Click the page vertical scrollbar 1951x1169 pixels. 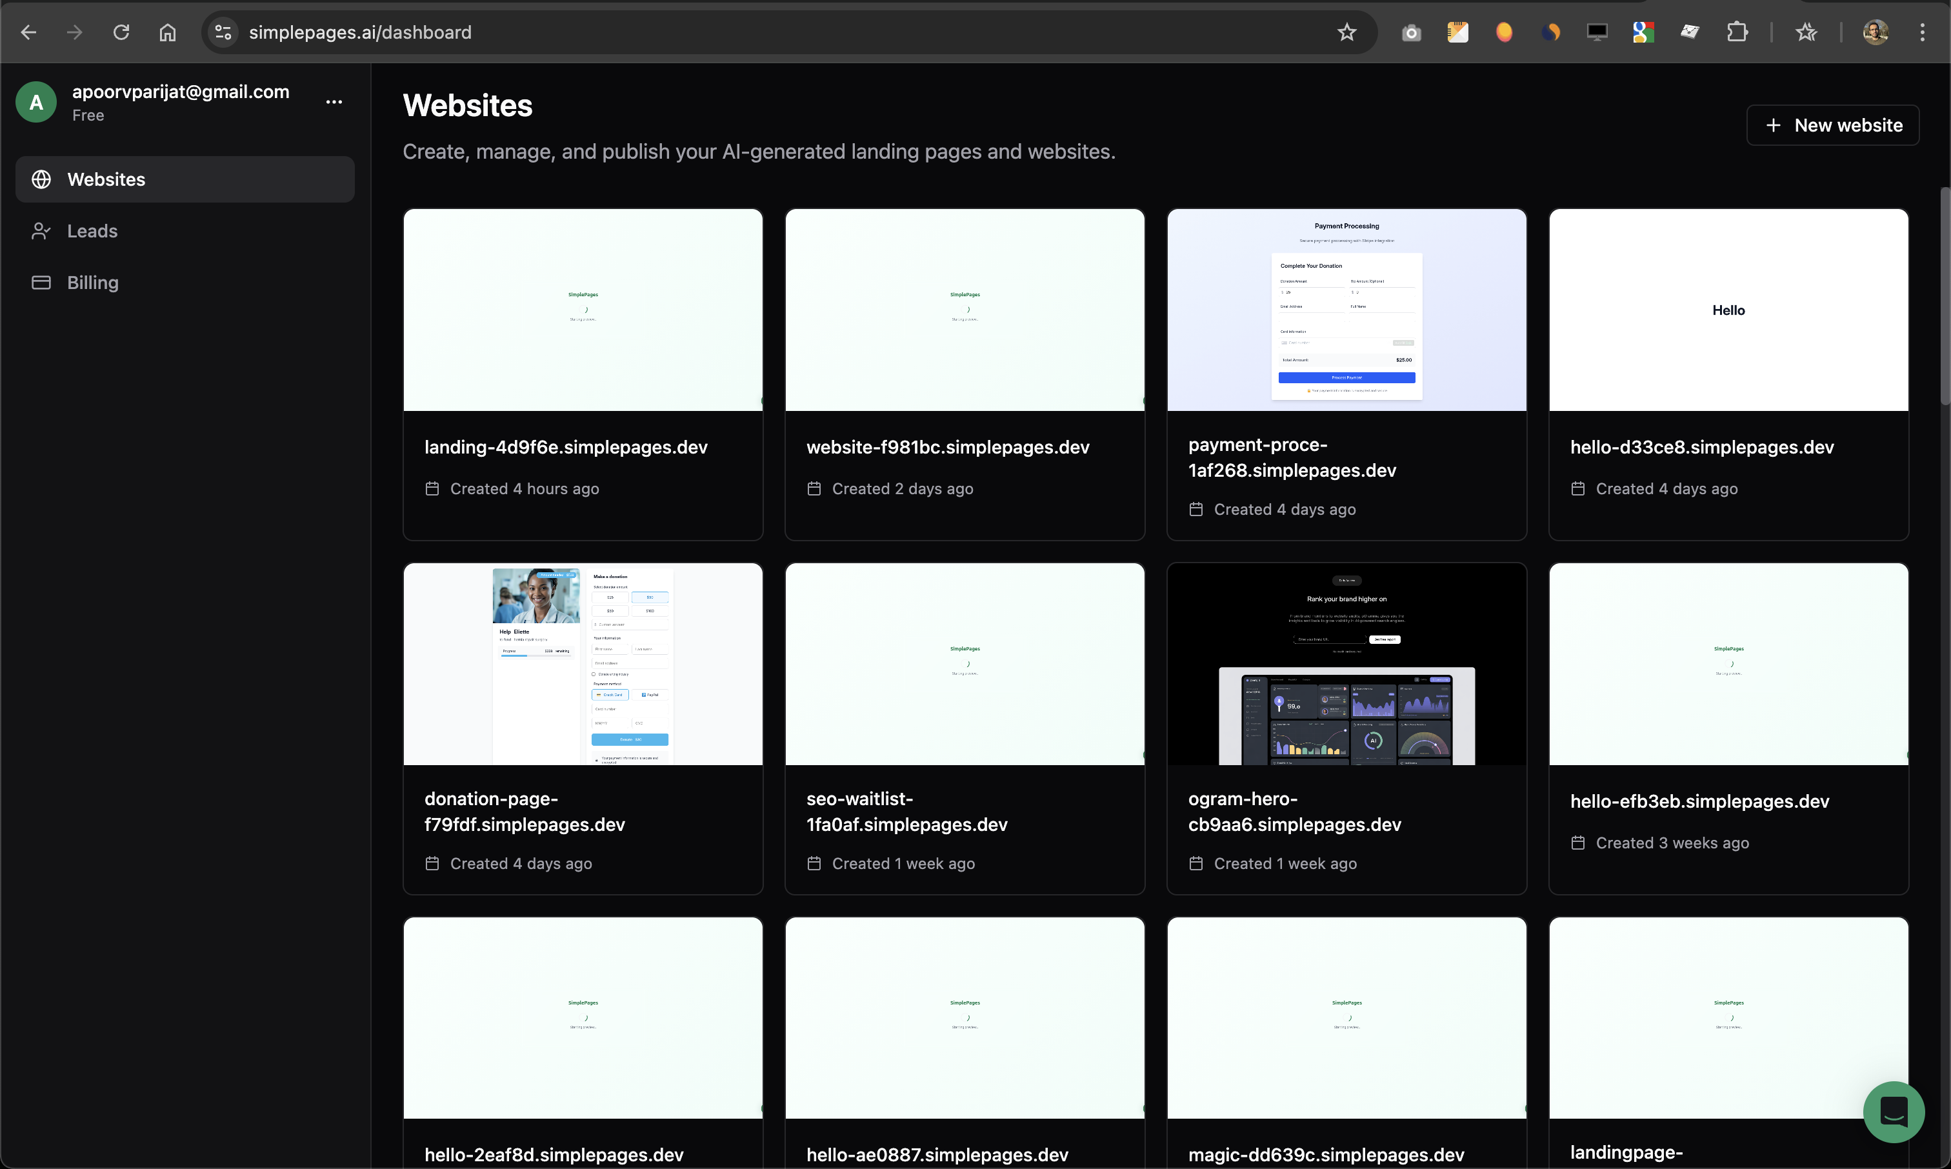click(1945, 295)
